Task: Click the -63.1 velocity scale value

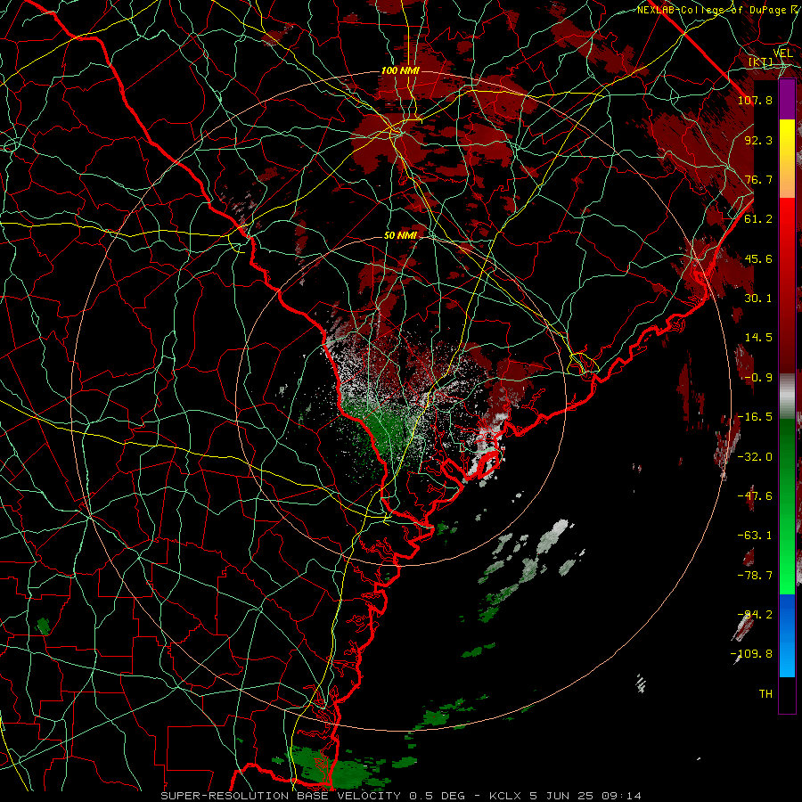Action: click(755, 536)
